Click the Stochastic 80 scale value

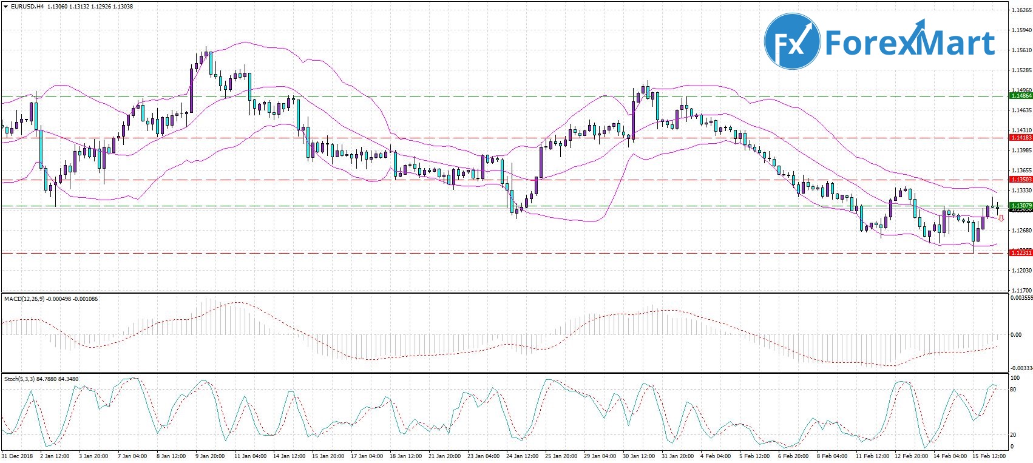pyautogui.click(x=1013, y=390)
